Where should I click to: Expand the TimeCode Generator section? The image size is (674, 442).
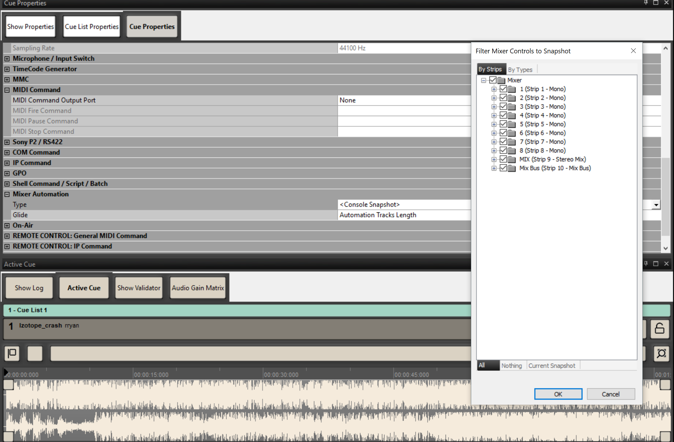pyautogui.click(x=7, y=69)
